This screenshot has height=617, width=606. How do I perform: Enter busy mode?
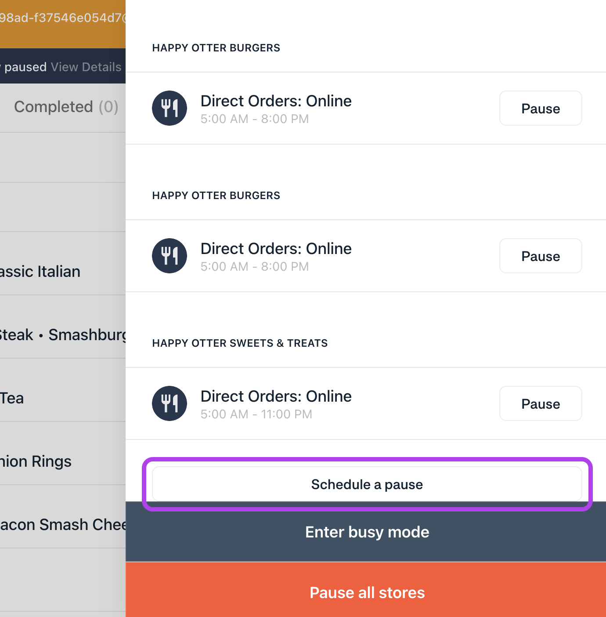[x=367, y=532]
